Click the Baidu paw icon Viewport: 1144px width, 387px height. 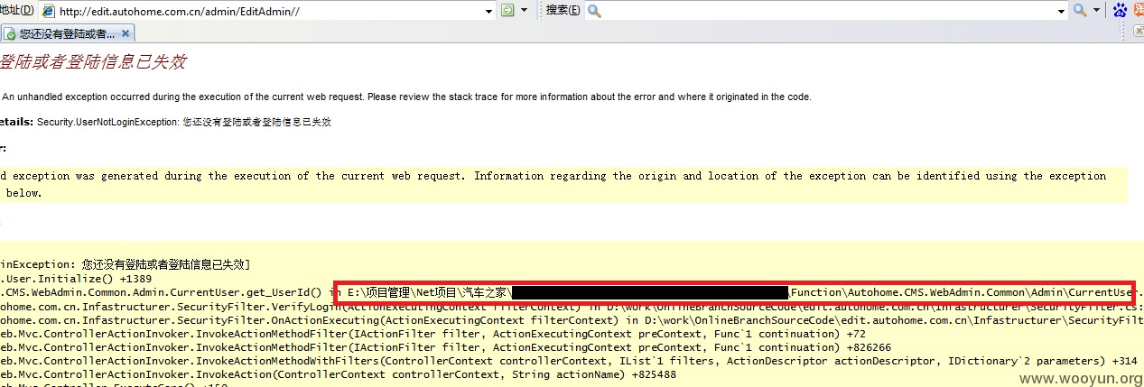click(x=1120, y=11)
